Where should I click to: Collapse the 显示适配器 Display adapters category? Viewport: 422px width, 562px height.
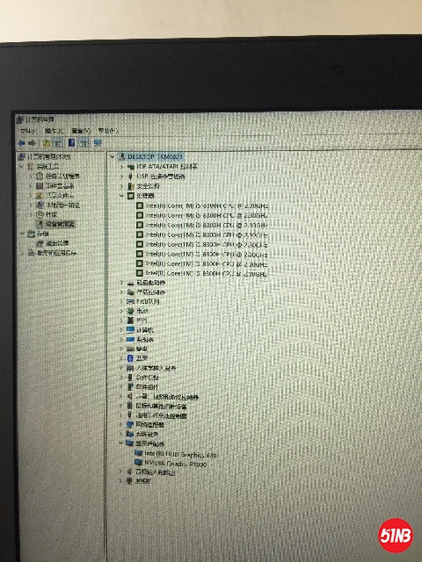click(121, 443)
